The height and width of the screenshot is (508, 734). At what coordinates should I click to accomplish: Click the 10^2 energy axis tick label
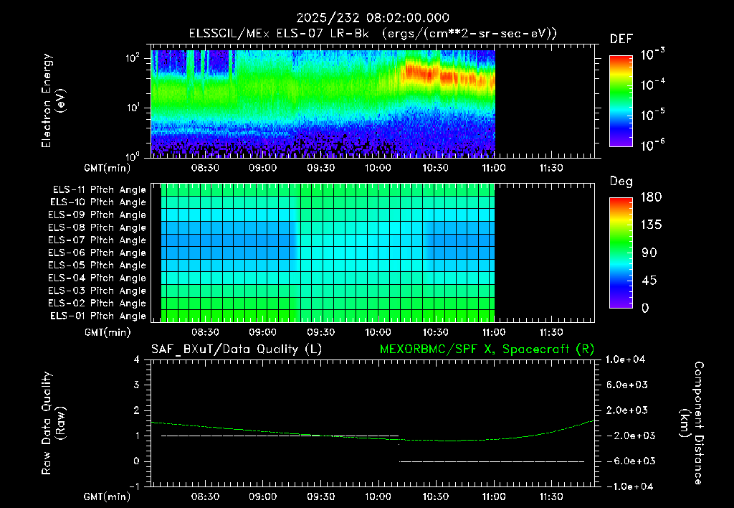tap(133, 58)
